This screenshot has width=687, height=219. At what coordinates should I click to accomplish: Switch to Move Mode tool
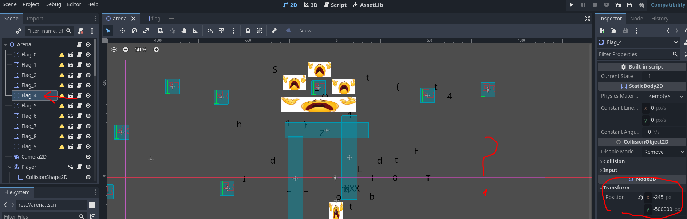point(123,31)
